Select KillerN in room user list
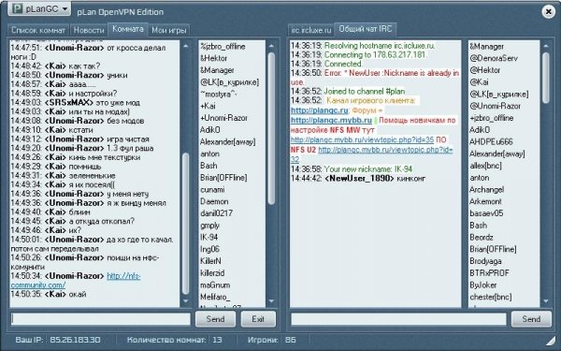This screenshot has height=351, width=561. [x=210, y=261]
